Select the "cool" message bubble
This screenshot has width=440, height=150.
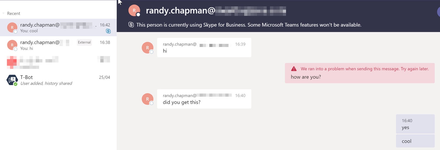(415, 141)
